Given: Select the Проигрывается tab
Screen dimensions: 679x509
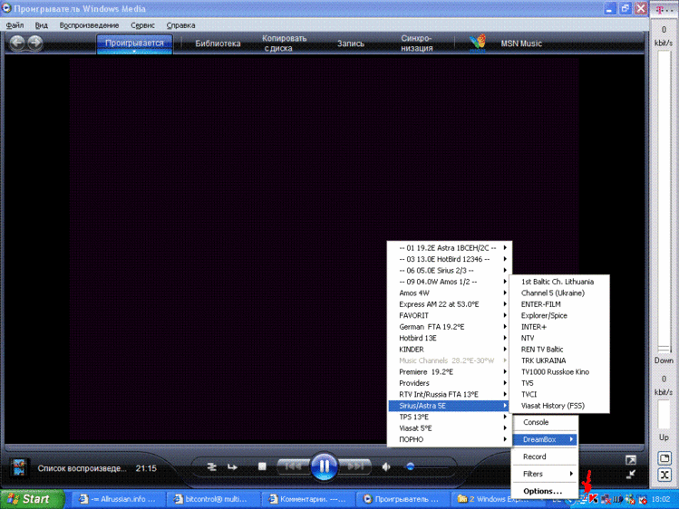Looking at the screenshot, I should click(x=135, y=43).
